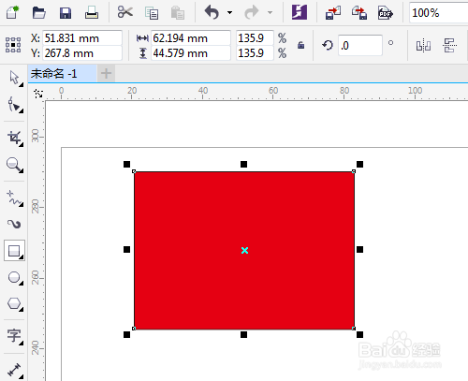Print the document

92,13
